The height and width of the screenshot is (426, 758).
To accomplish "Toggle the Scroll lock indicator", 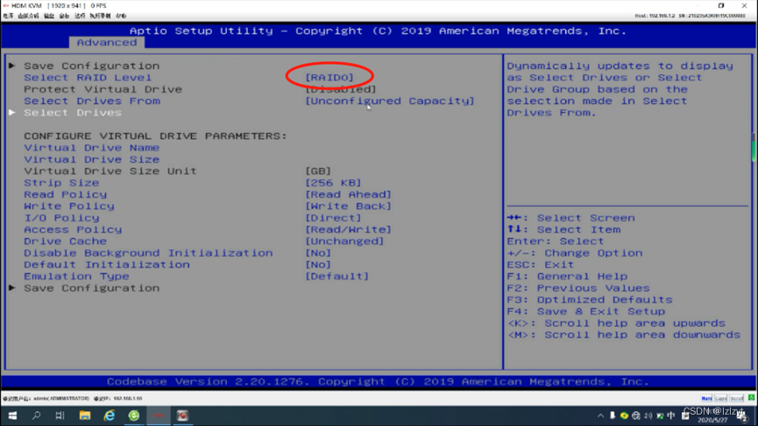I will [x=737, y=399].
